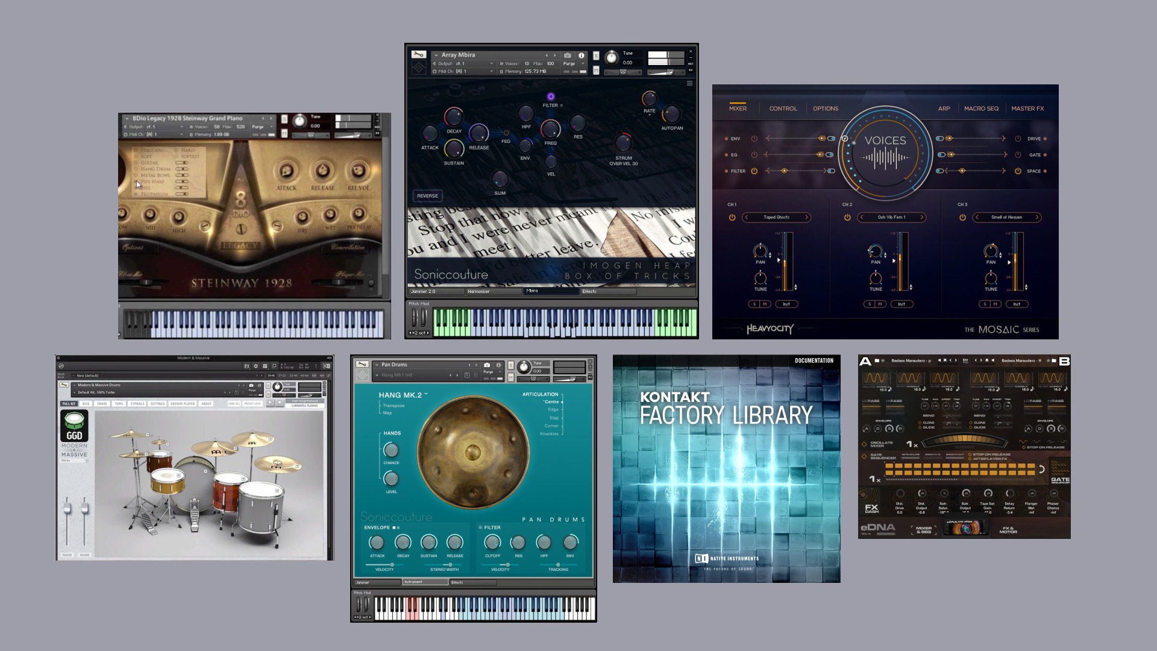Image resolution: width=1157 pixels, height=651 pixels.
Task: Click the Soniccouture logo on Box of Tricks
Action: coord(451,274)
